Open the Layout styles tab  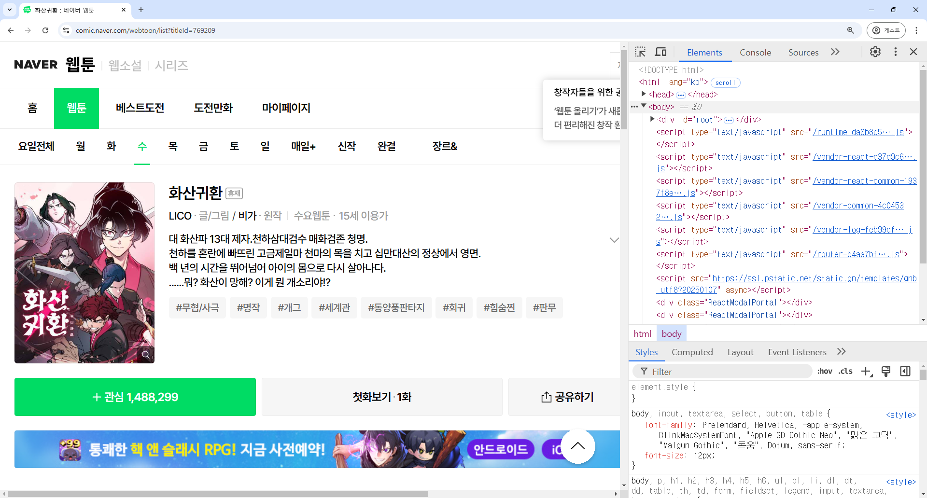[x=740, y=352]
